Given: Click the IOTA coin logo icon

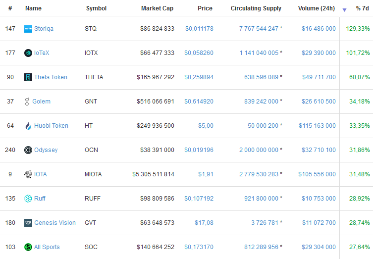Looking at the screenshot, I should click(x=28, y=174).
